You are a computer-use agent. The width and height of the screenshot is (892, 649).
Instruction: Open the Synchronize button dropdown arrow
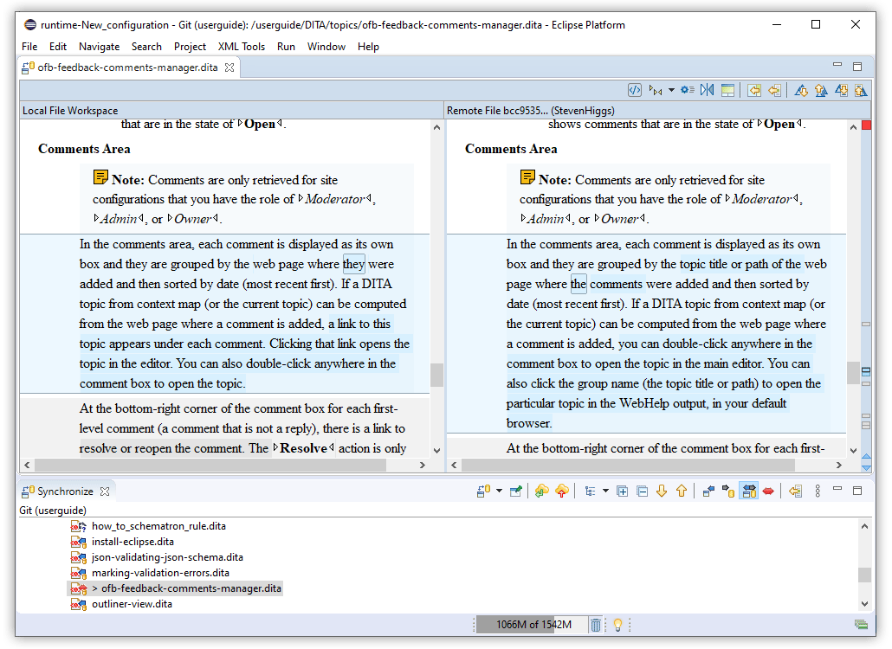[500, 491]
